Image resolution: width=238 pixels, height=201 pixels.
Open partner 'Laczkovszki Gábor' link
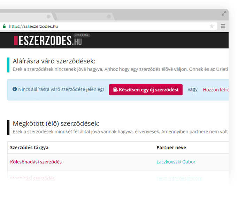tap(176, 162)
